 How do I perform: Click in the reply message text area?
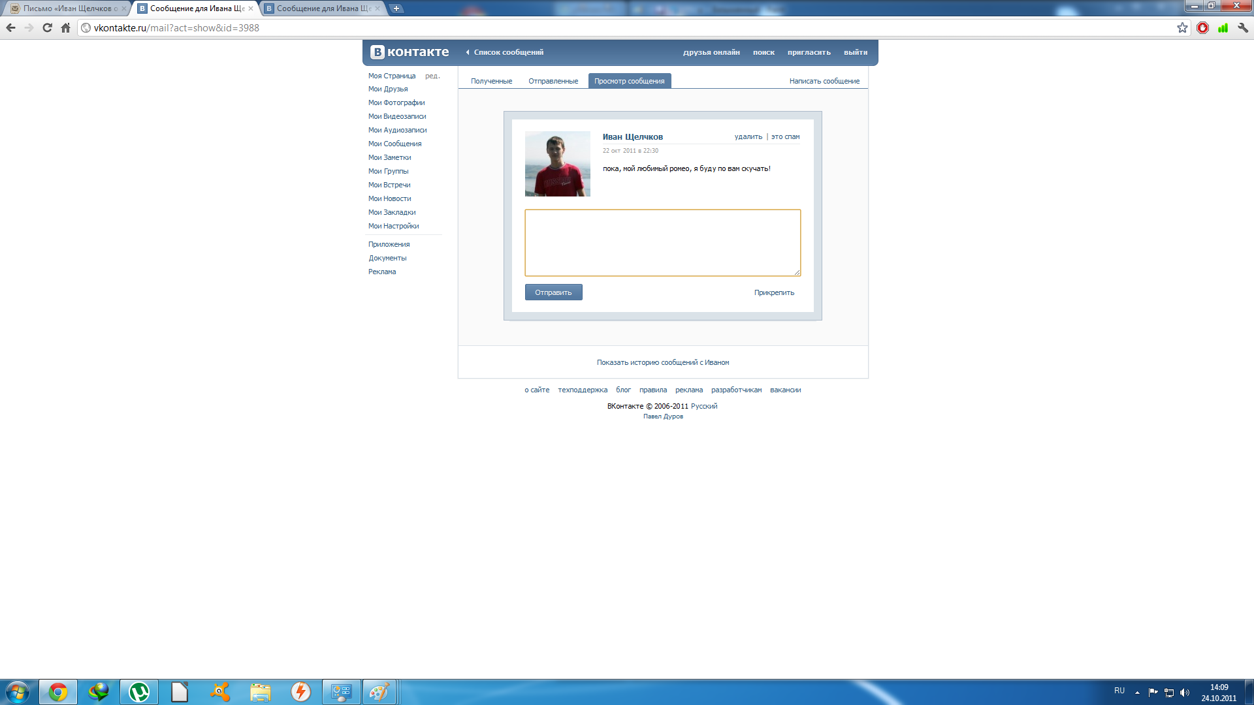[x=662, y=242]
